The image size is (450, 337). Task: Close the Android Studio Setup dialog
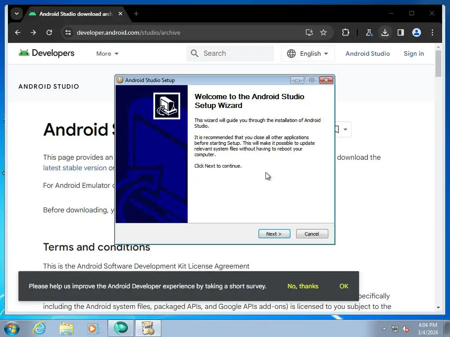pyautogui.click(x=326, y=80)
